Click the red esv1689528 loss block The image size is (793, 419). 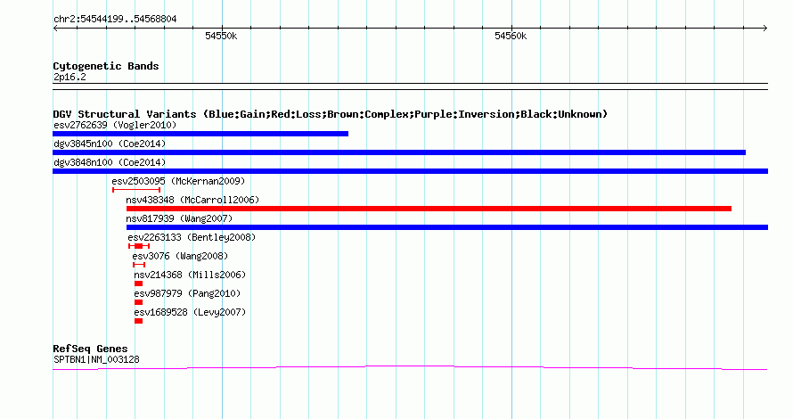[139, 321]
